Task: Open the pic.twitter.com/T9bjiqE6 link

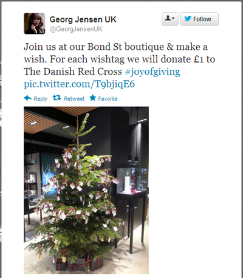Action: [x=79, y=84]
